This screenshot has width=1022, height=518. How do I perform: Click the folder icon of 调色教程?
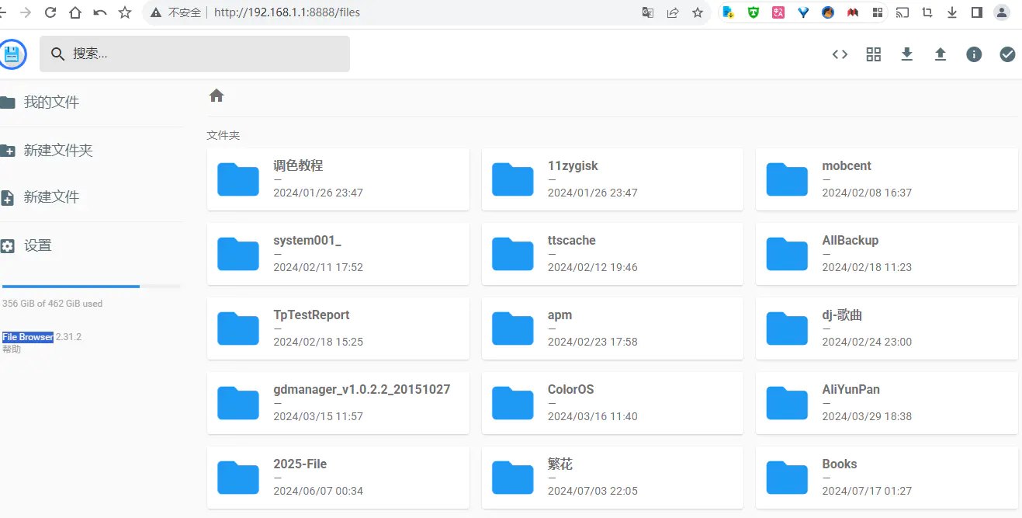tap(238, 179)
